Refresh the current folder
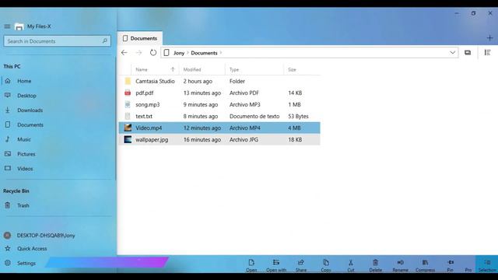Image resolution: width=498 pixels, height=280 pixels. (x=153, y=53)
